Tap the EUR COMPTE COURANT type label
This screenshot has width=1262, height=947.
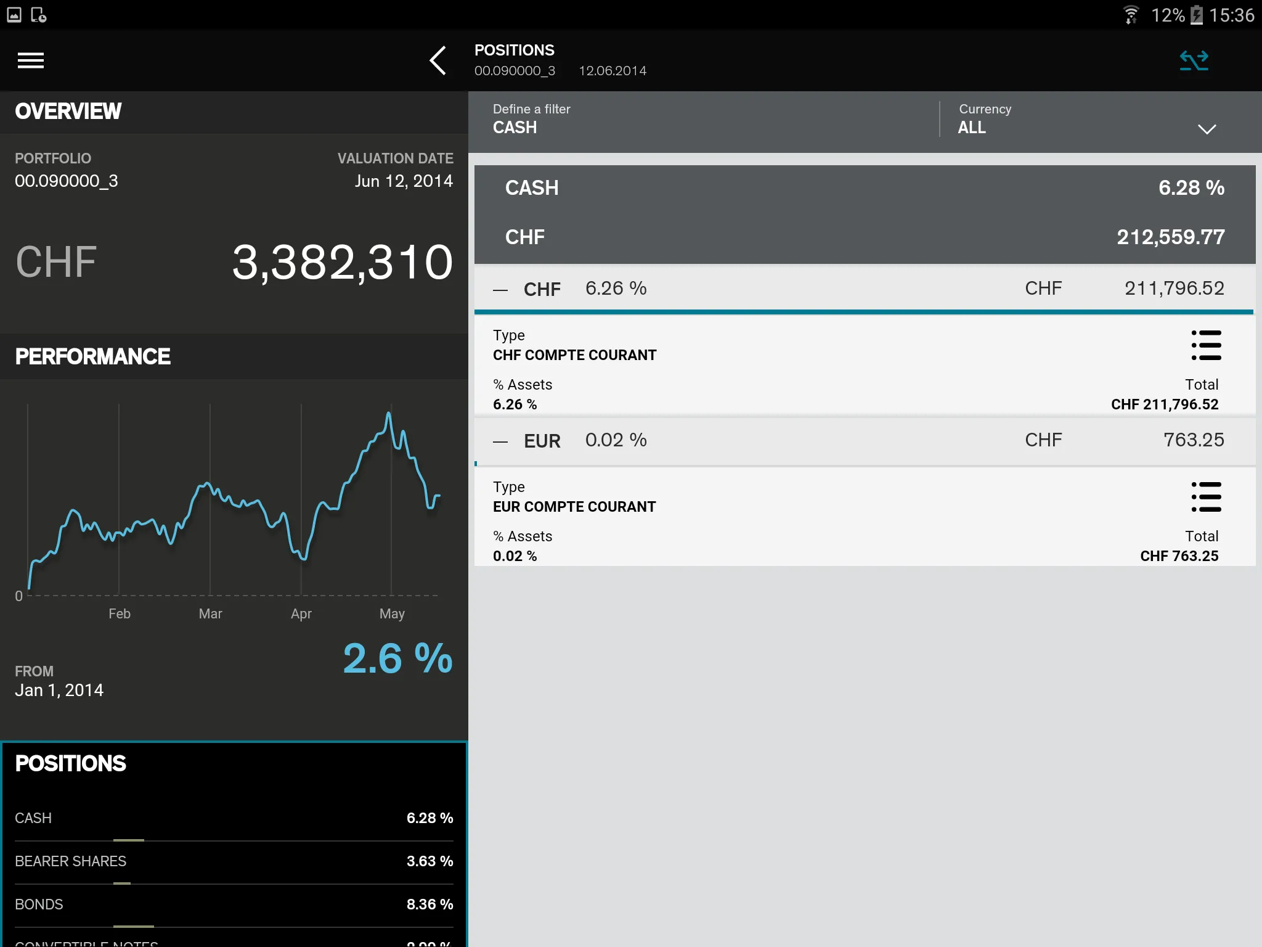point(574,507)
